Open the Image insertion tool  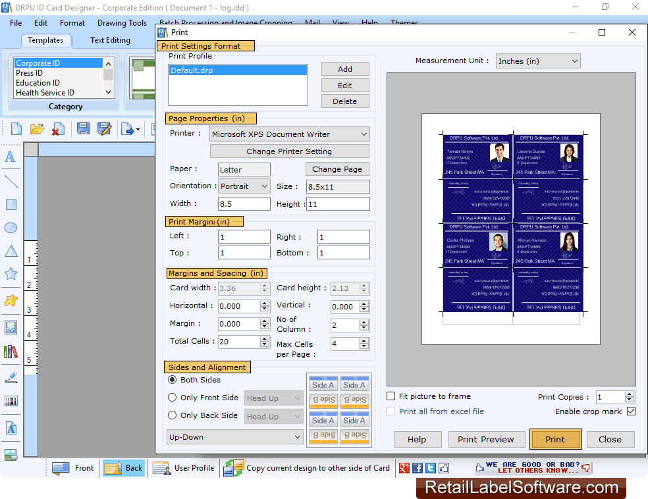(11, 327)
